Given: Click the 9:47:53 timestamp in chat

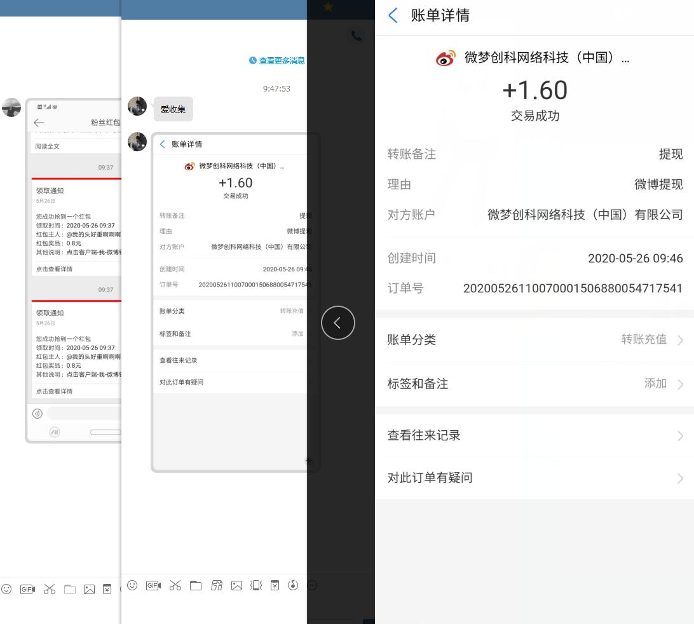Looking at the screenshot, I should tap(276, 88).
